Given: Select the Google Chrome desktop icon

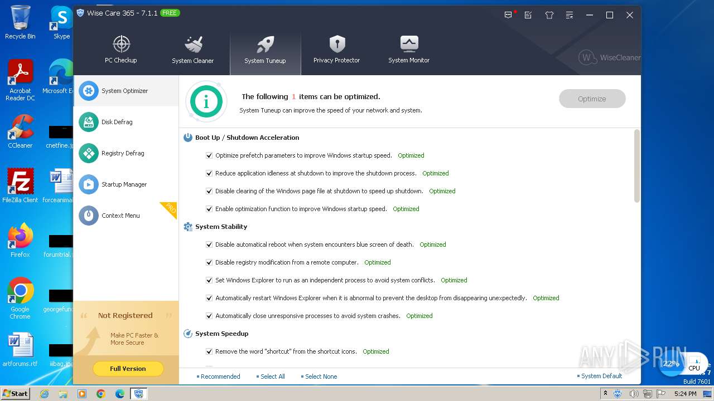Looking at the screenshot, I should [x=20, y=298].
